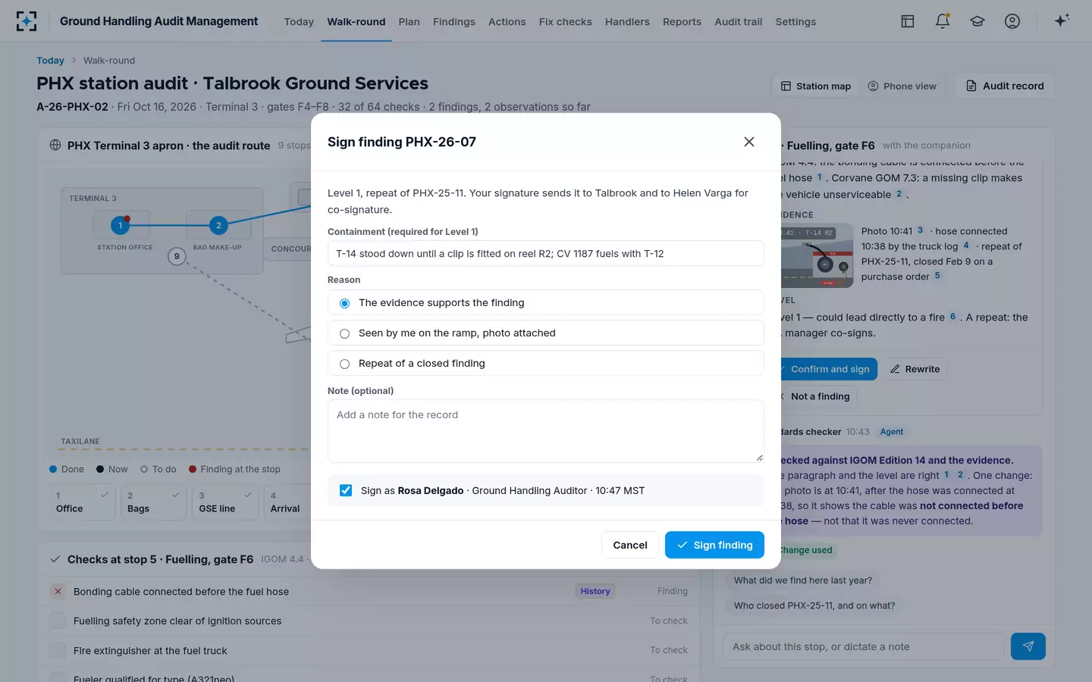The image size is (1092, 682).
Task: Click the app logo icon in header
Action: [27, 21]
